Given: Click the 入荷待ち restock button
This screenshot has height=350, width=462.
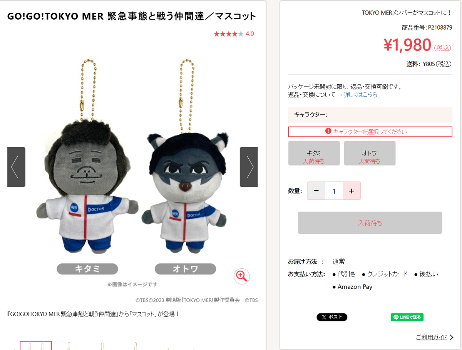Looking at the screenshot, I should [x=370, y=223].
